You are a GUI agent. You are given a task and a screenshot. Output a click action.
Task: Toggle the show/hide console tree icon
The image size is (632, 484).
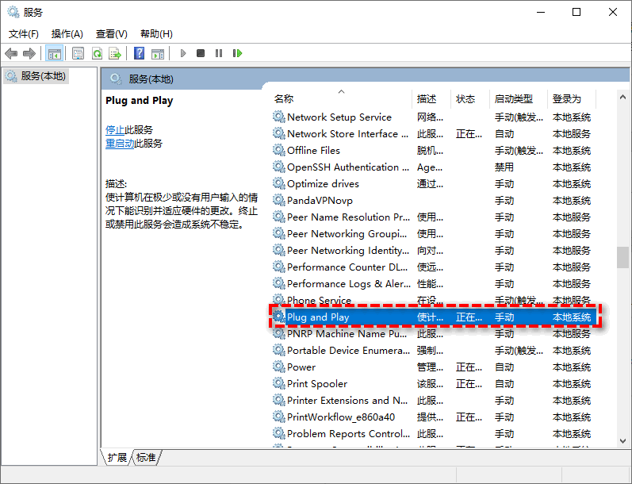(55, 53)
